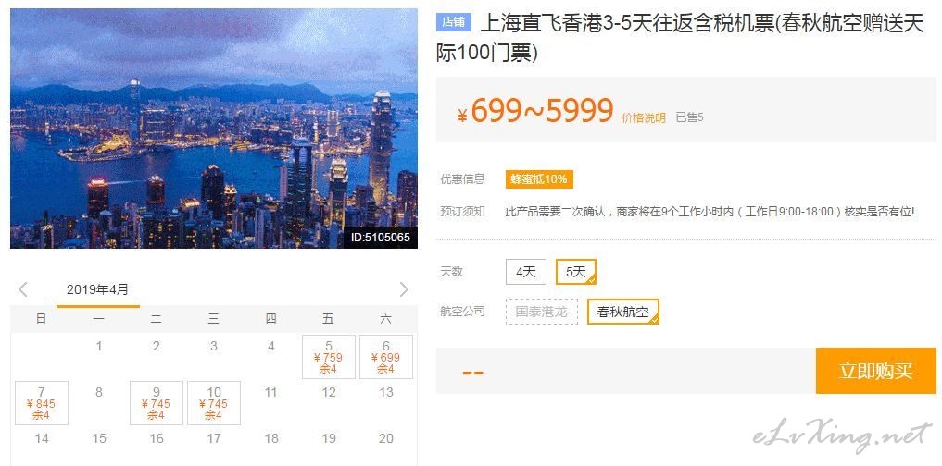The image size is (942, 466).
Task: Click the 蜂蜜抵10% discount tag
Action: 539,179
